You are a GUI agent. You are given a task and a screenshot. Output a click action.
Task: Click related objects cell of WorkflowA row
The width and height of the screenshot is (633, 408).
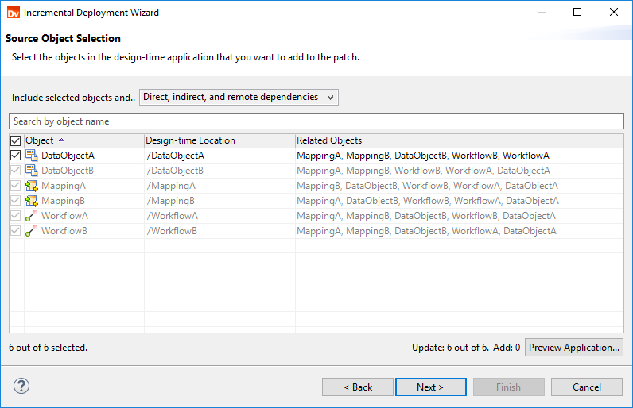[x=430, y=216]
